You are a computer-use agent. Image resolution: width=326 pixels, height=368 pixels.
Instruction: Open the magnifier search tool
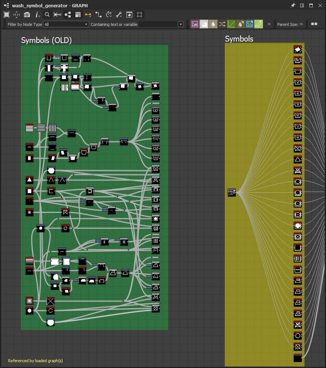coord(47,14)
